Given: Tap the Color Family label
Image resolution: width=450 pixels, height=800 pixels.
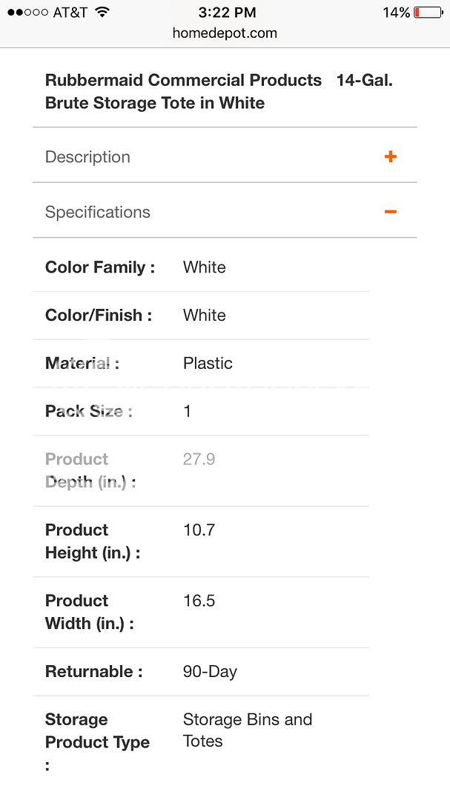Looking at the screenshot, I should point(100,267).
